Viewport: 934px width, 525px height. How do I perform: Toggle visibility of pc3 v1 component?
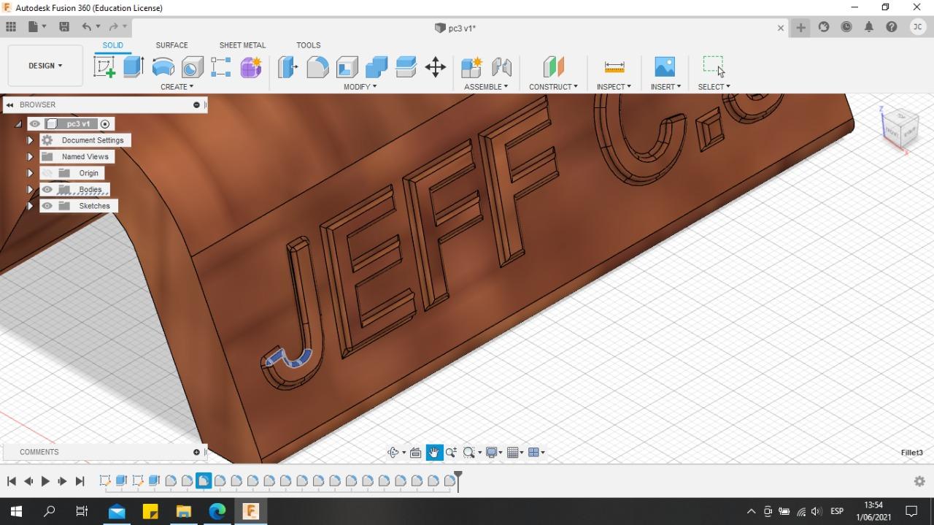35,124
